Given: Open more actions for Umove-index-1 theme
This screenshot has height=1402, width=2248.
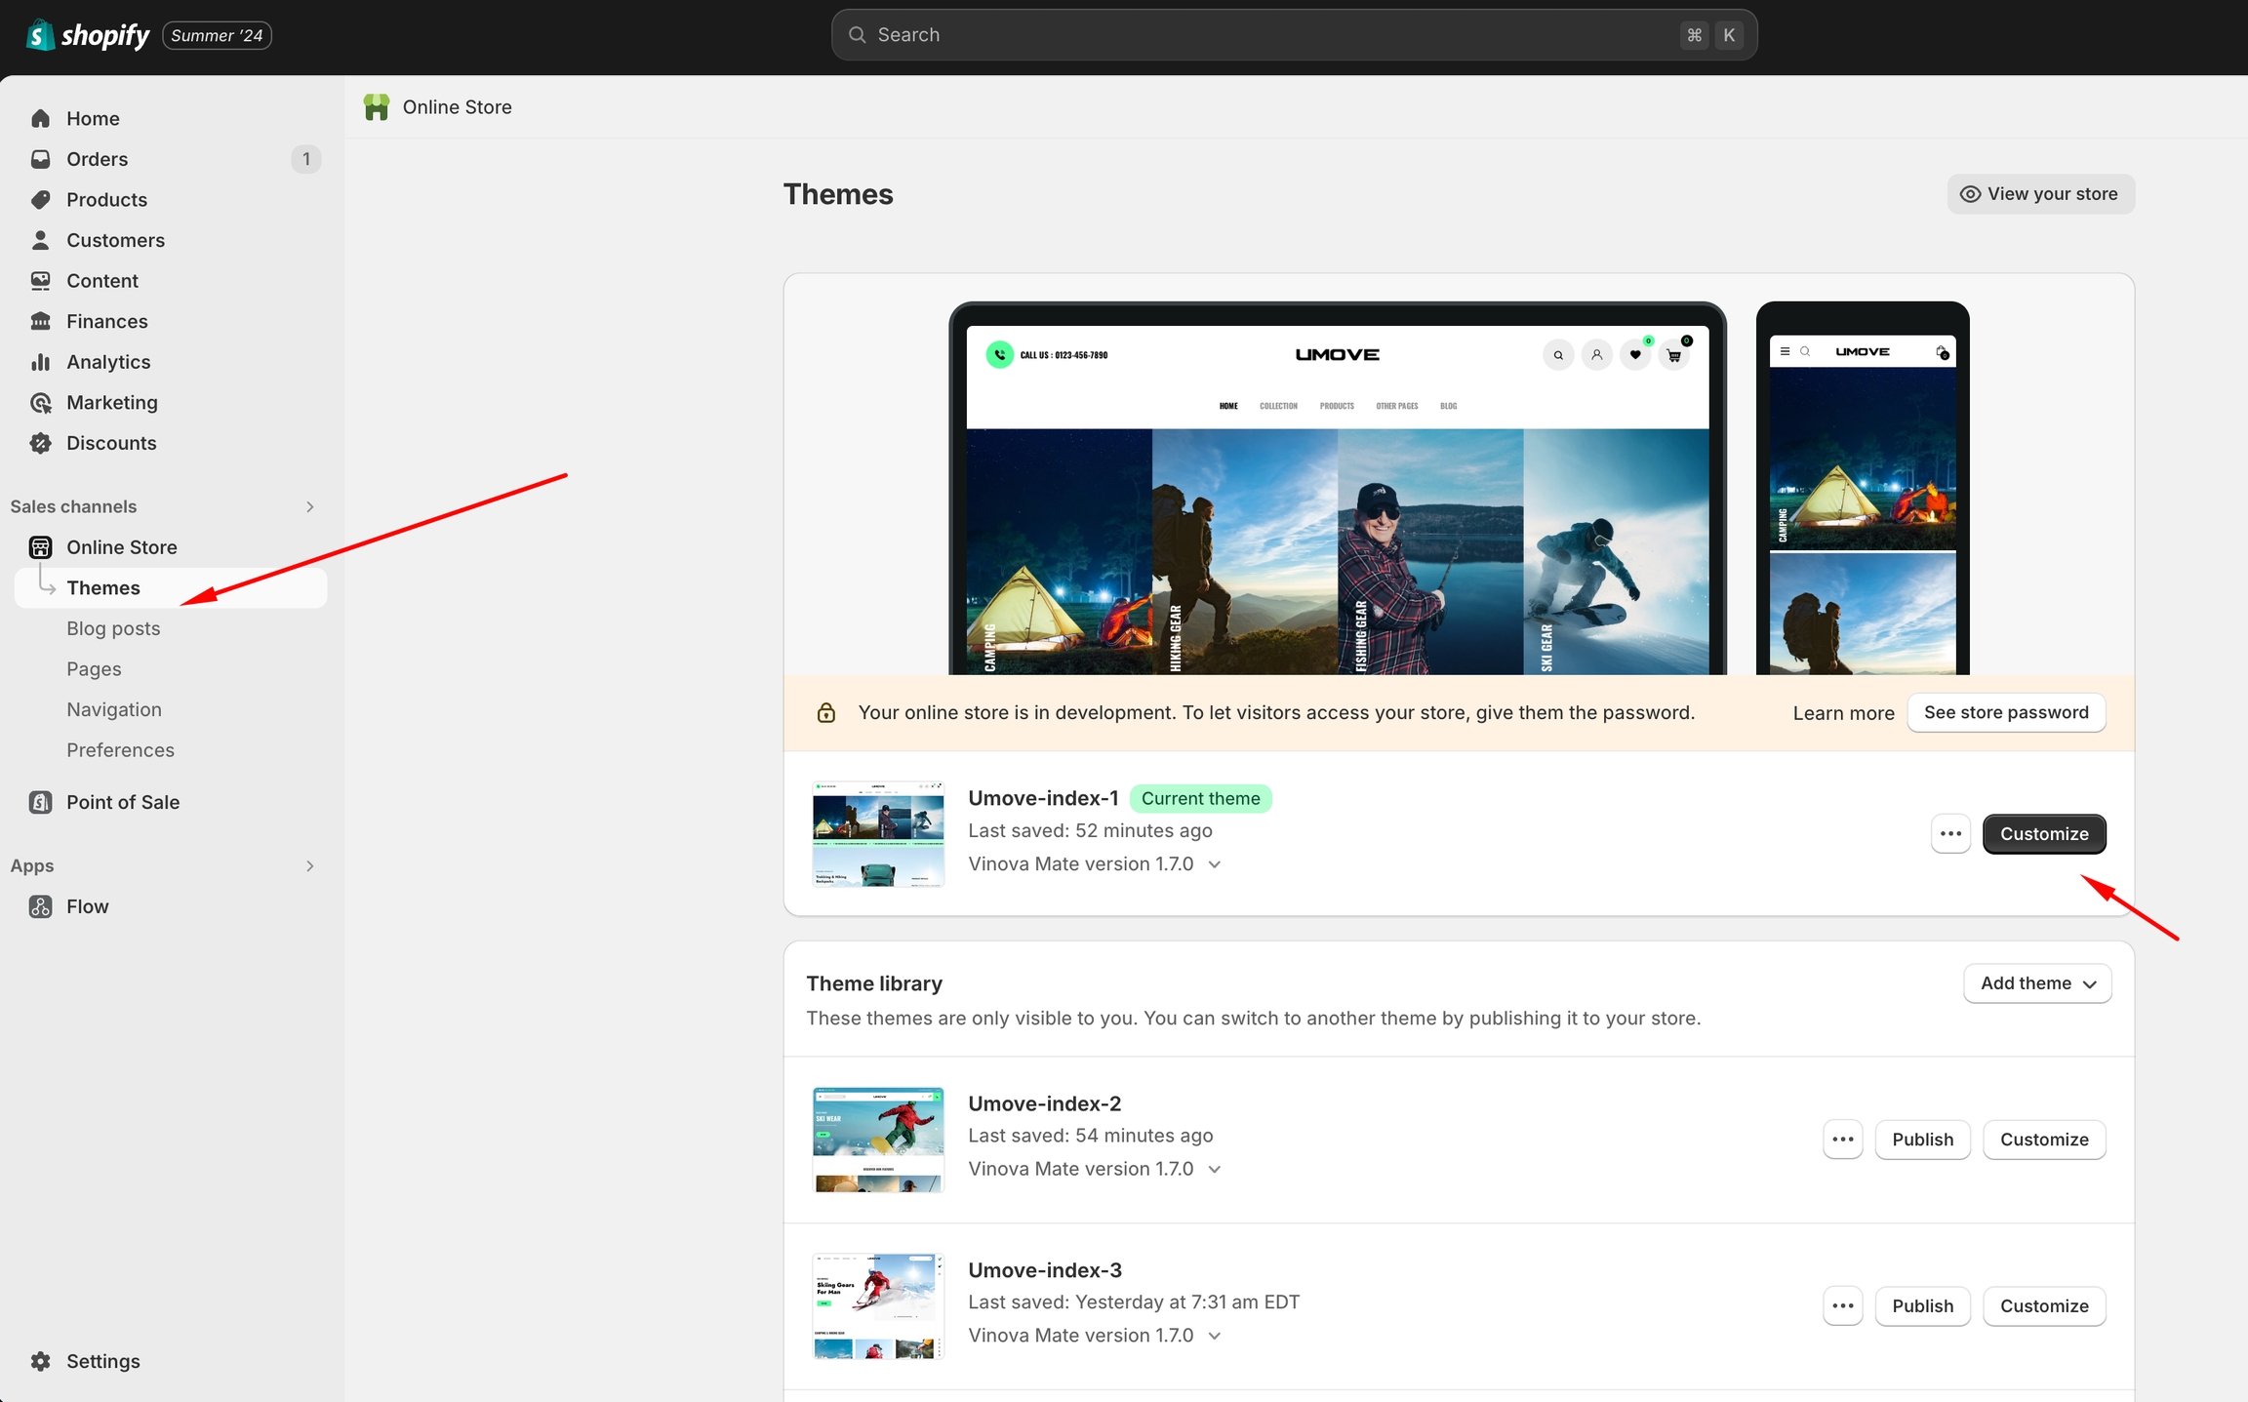Looking at the screenshot, I should coord(1950,834).
